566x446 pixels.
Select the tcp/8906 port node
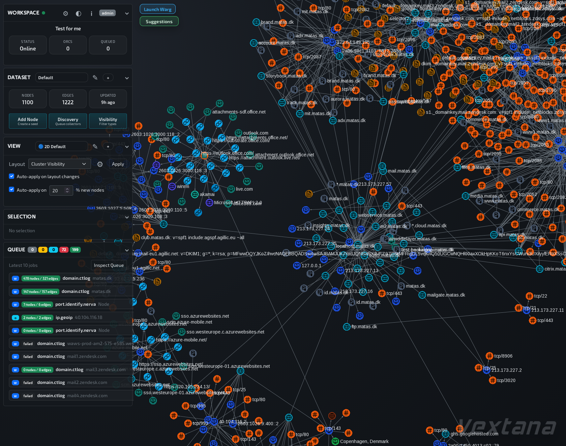click(x=489, y=356)
